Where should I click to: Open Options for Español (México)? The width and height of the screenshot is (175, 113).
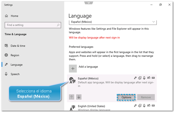[x=126, y=97]
